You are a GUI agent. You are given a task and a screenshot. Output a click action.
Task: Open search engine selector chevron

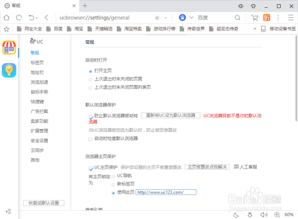191,18
